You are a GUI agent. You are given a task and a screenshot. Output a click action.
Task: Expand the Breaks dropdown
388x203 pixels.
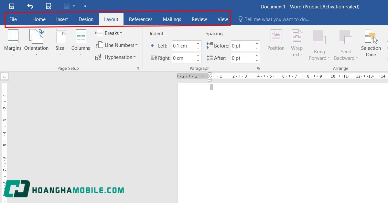point(109,33)
